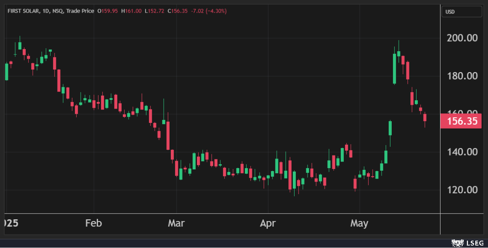Click the Open value O159.95
Viewport: 488px width, 248px height.
click(108, 11)
